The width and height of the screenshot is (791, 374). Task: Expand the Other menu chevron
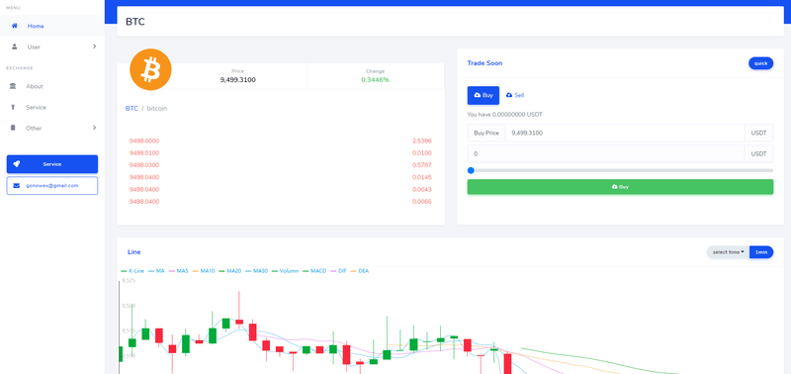tap(94, 128)
